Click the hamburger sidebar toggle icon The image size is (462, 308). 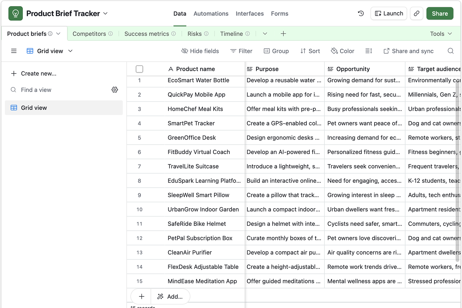pos(14,51)
